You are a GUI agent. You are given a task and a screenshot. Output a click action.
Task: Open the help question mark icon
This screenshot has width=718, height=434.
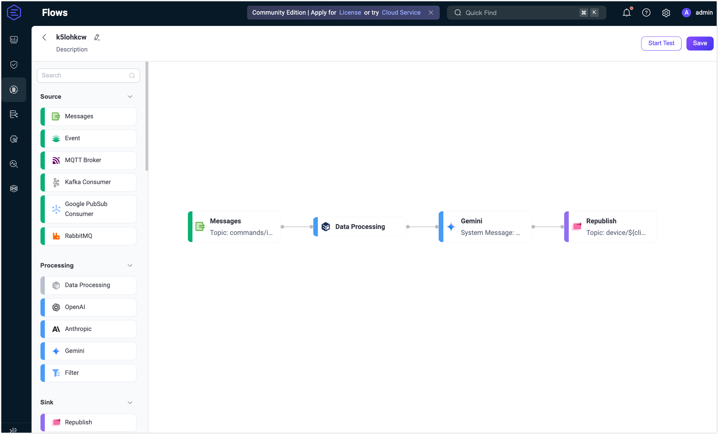coord(646,12)
